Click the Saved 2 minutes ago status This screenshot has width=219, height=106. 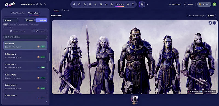coord(195,16)
